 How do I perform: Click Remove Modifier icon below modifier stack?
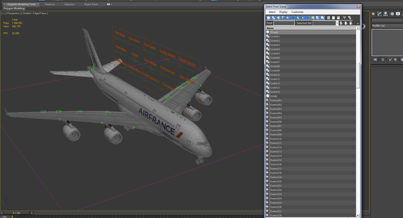tap(395, 59)
